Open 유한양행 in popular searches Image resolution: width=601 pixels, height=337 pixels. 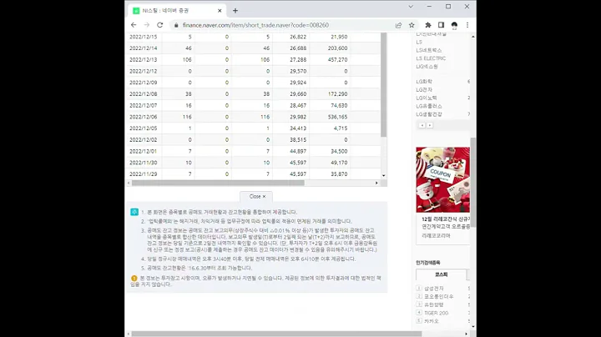click(x=434, y=304)
